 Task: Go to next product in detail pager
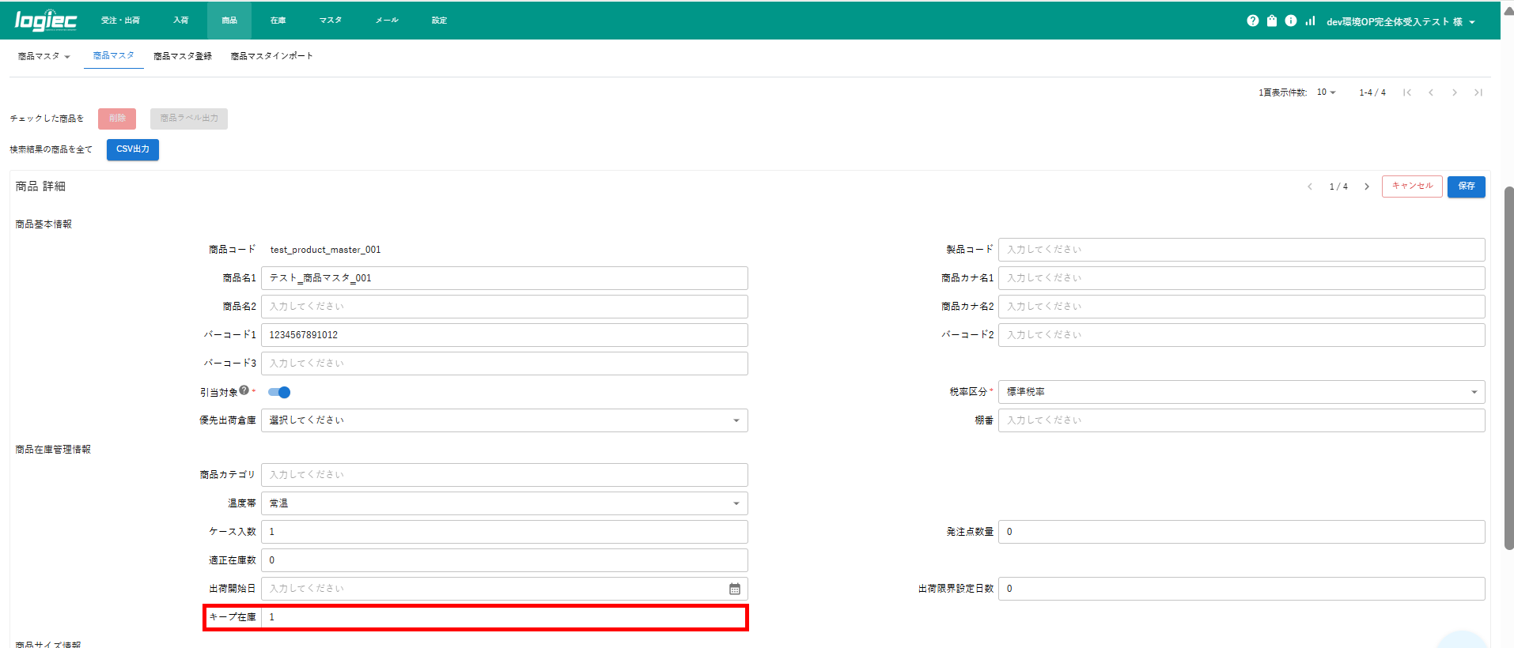[x=1366, y=186]
